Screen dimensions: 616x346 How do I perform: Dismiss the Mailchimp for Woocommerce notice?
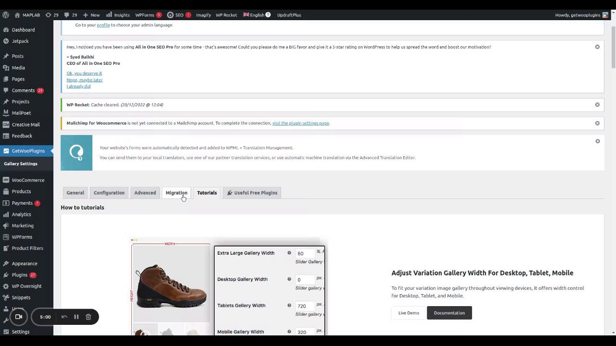click(x=597, y=123)
